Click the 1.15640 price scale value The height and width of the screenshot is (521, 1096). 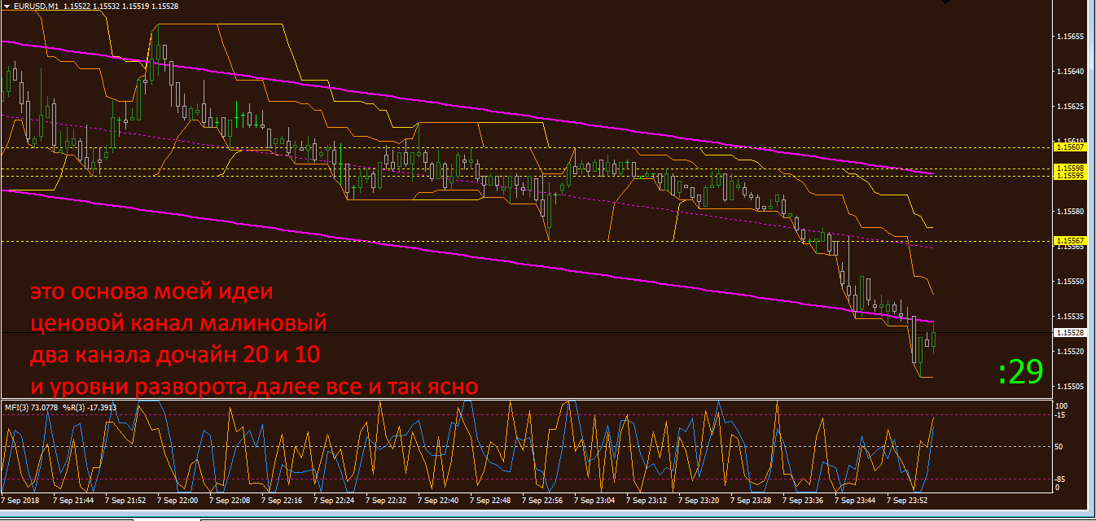1069,72
